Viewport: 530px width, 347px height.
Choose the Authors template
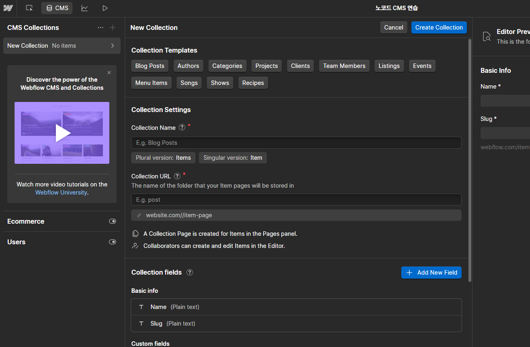pyautogui.click(x=188, y=66)
